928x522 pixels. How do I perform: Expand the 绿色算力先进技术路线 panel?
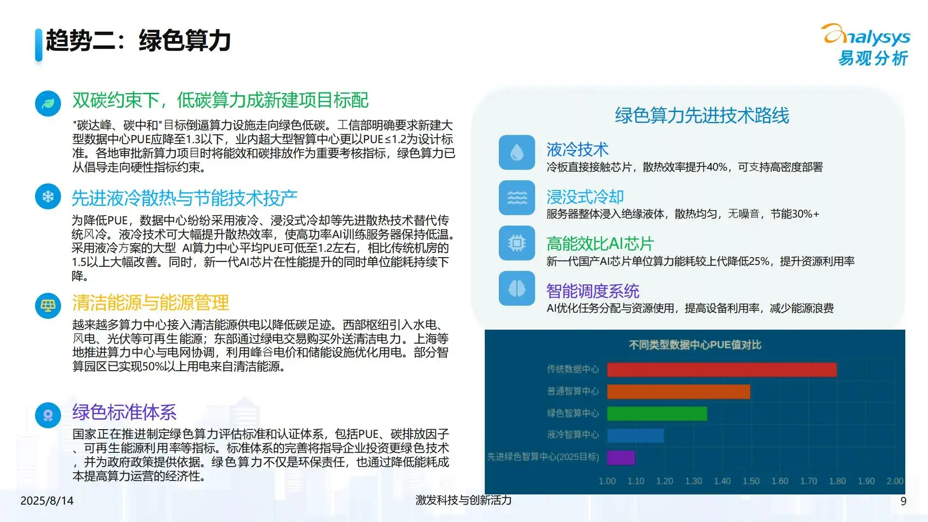pos(700,116)
